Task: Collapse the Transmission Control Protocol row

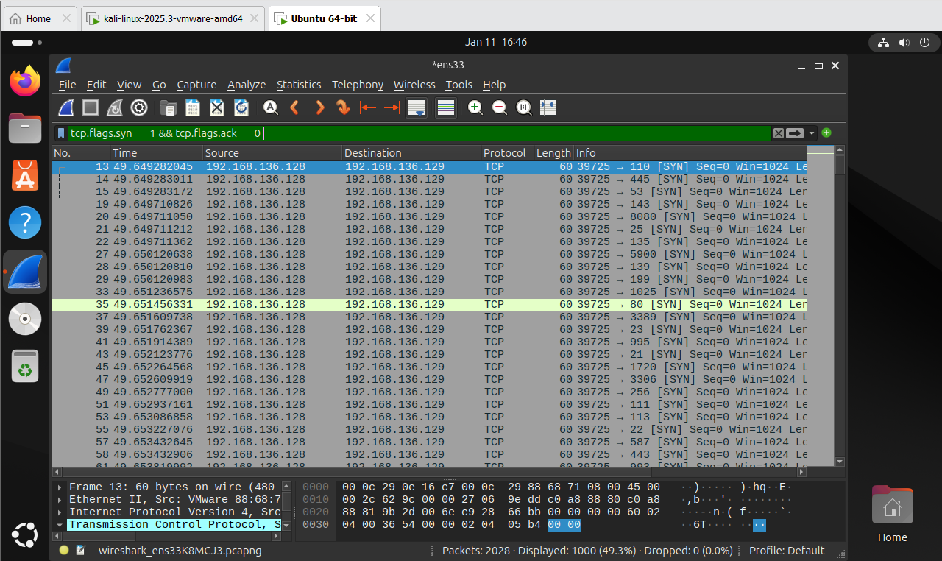Action: point(60,524)
